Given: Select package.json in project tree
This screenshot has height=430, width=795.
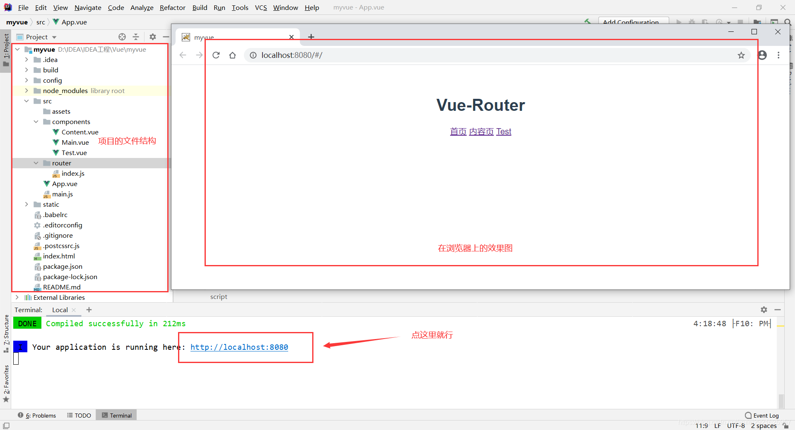Looking at the screenshot, I should [63, 266].
